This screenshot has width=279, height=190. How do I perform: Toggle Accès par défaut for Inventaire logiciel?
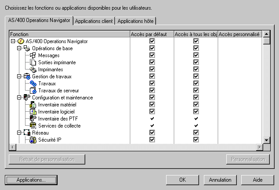pyautogui.click(x=152, y=111)
